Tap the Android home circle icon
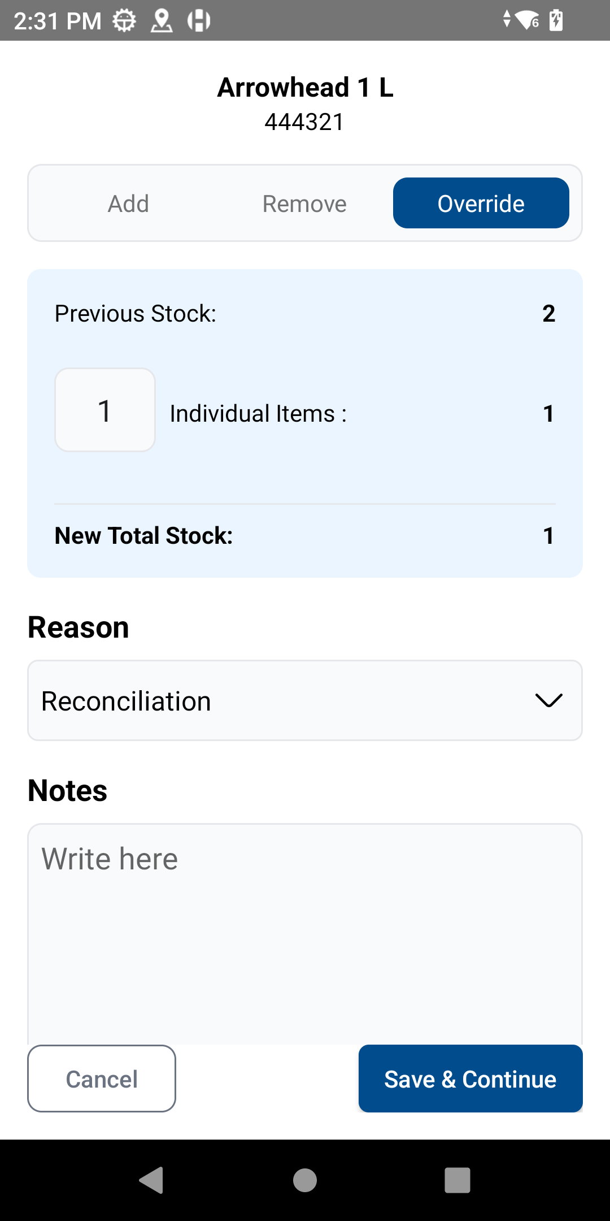This screenshot has height=1221, width=610. (x=305, y=1180)
